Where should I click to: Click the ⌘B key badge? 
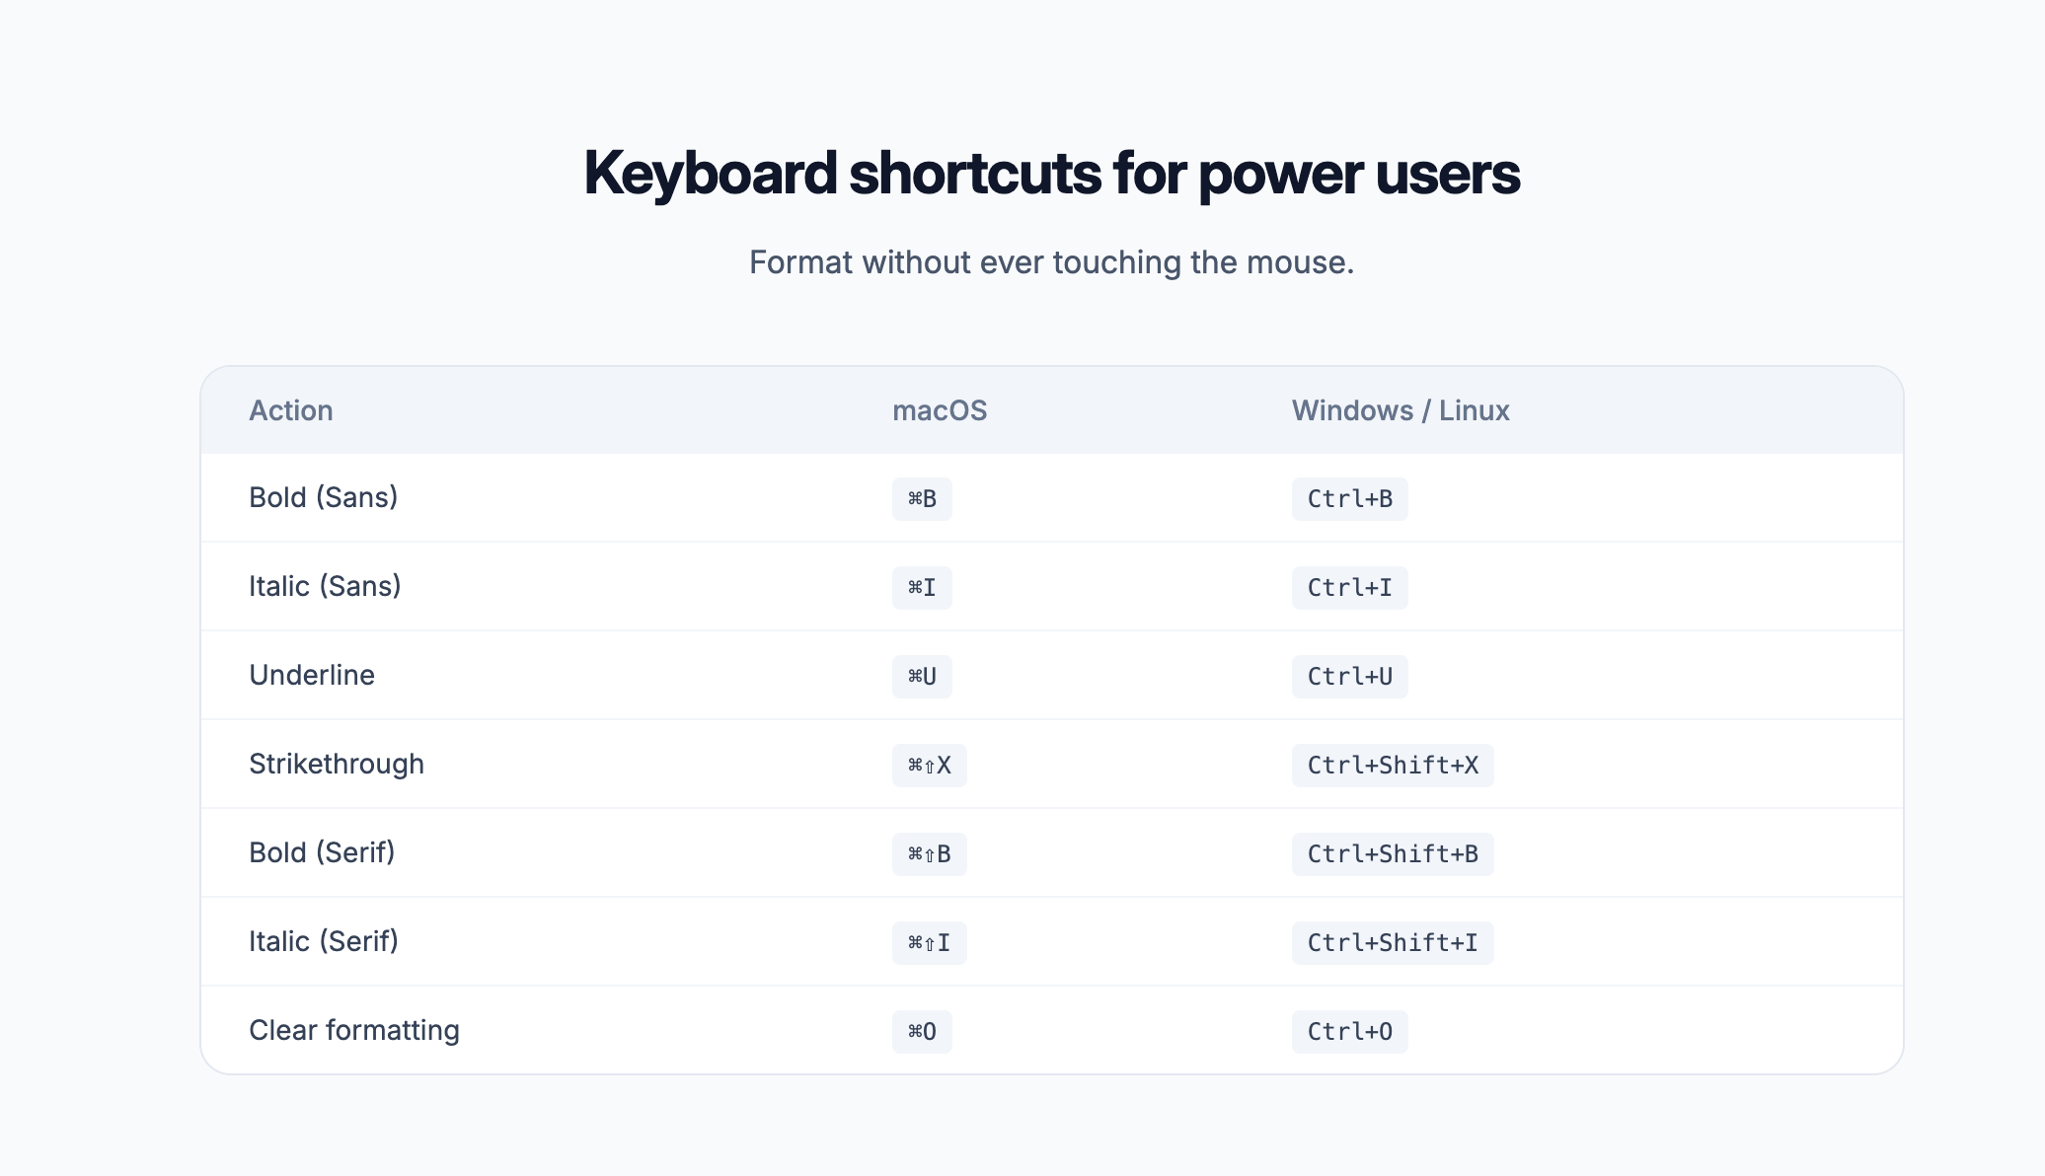click(x=922, y=499)
